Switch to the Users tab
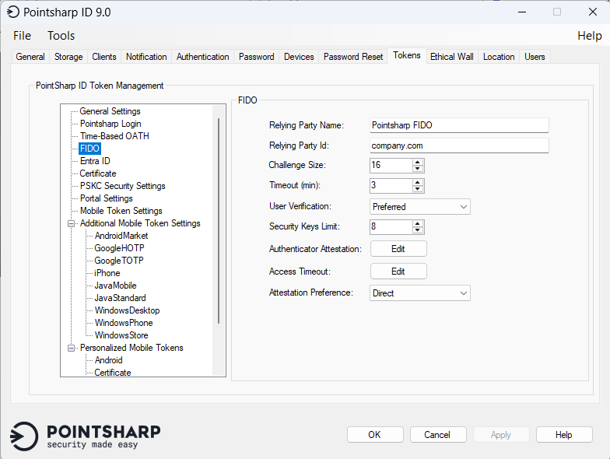Image resolution: width=610 pixels, height=459 pixels. pyautogui.click(x=535, y=57)
